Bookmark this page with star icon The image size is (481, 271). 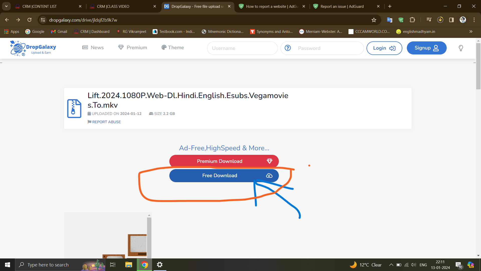coord(374,20)
